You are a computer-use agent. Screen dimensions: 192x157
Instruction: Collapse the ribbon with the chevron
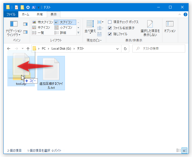coord(180,14)
